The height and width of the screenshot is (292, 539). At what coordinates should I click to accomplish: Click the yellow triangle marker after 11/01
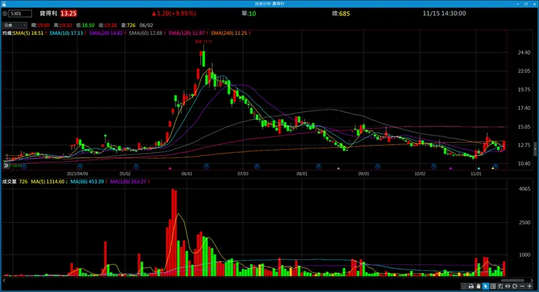coord(492,168)
